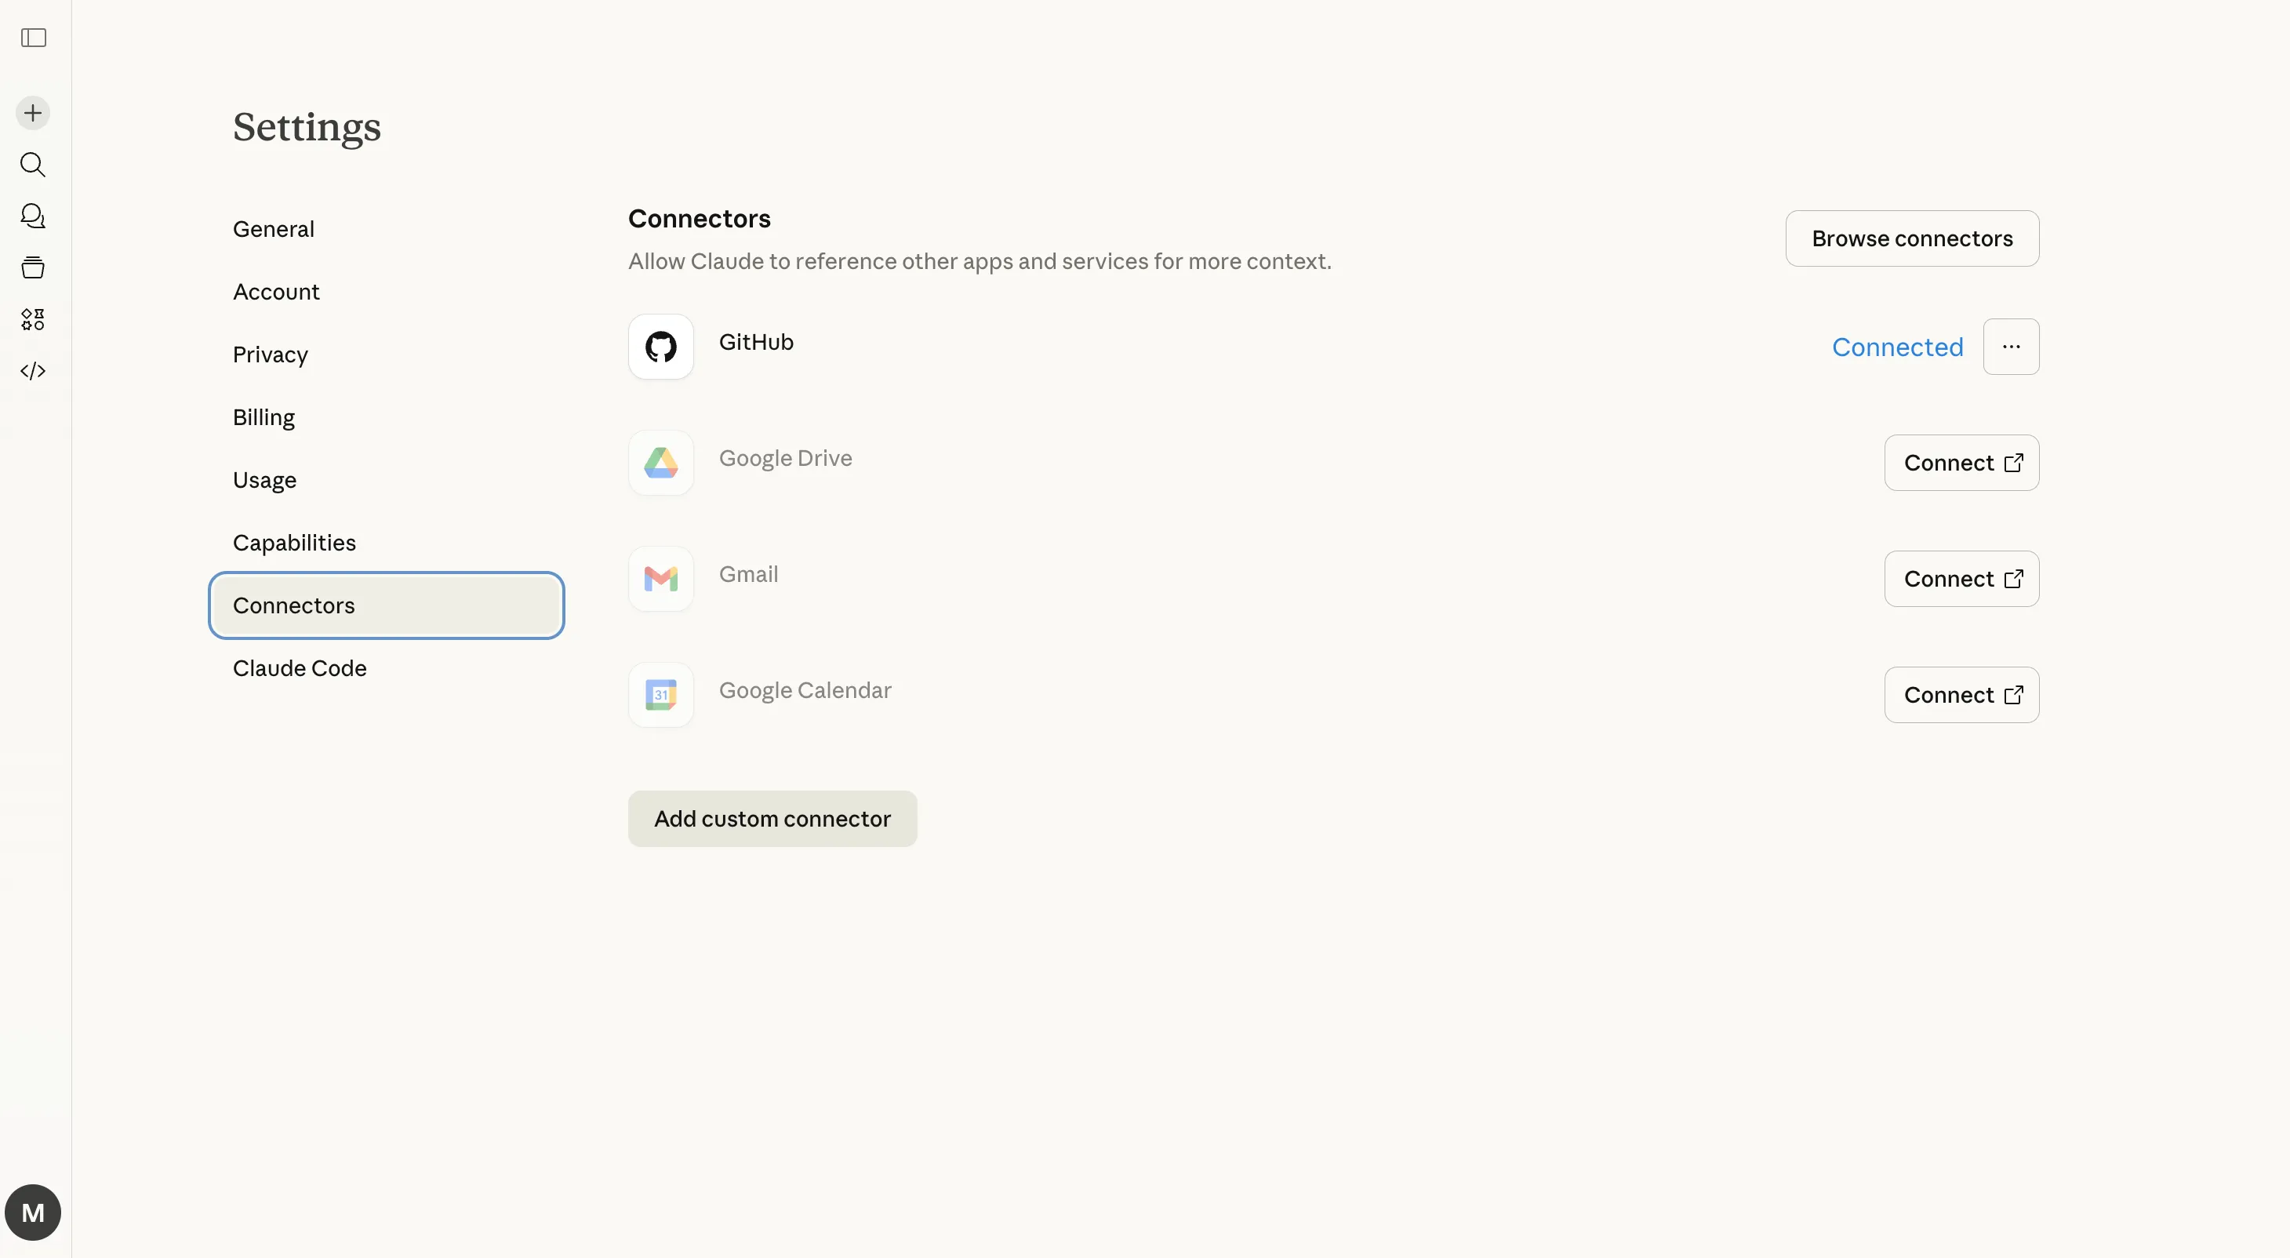2290x1258 pixels.
Task: Open projects via the tray icon
Action: tap(33, 267)
